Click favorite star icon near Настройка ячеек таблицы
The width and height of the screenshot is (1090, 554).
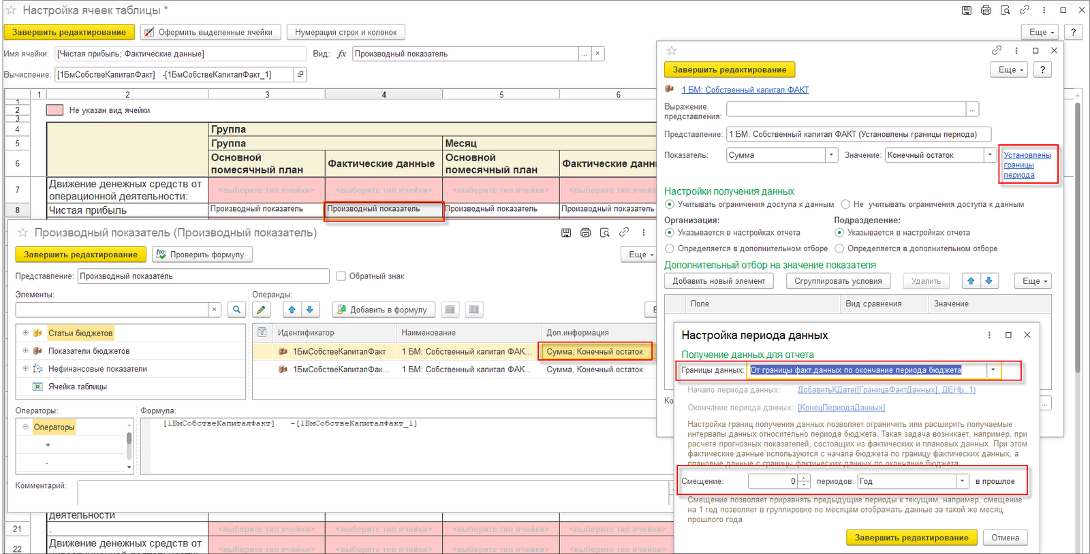coord(11,10)
